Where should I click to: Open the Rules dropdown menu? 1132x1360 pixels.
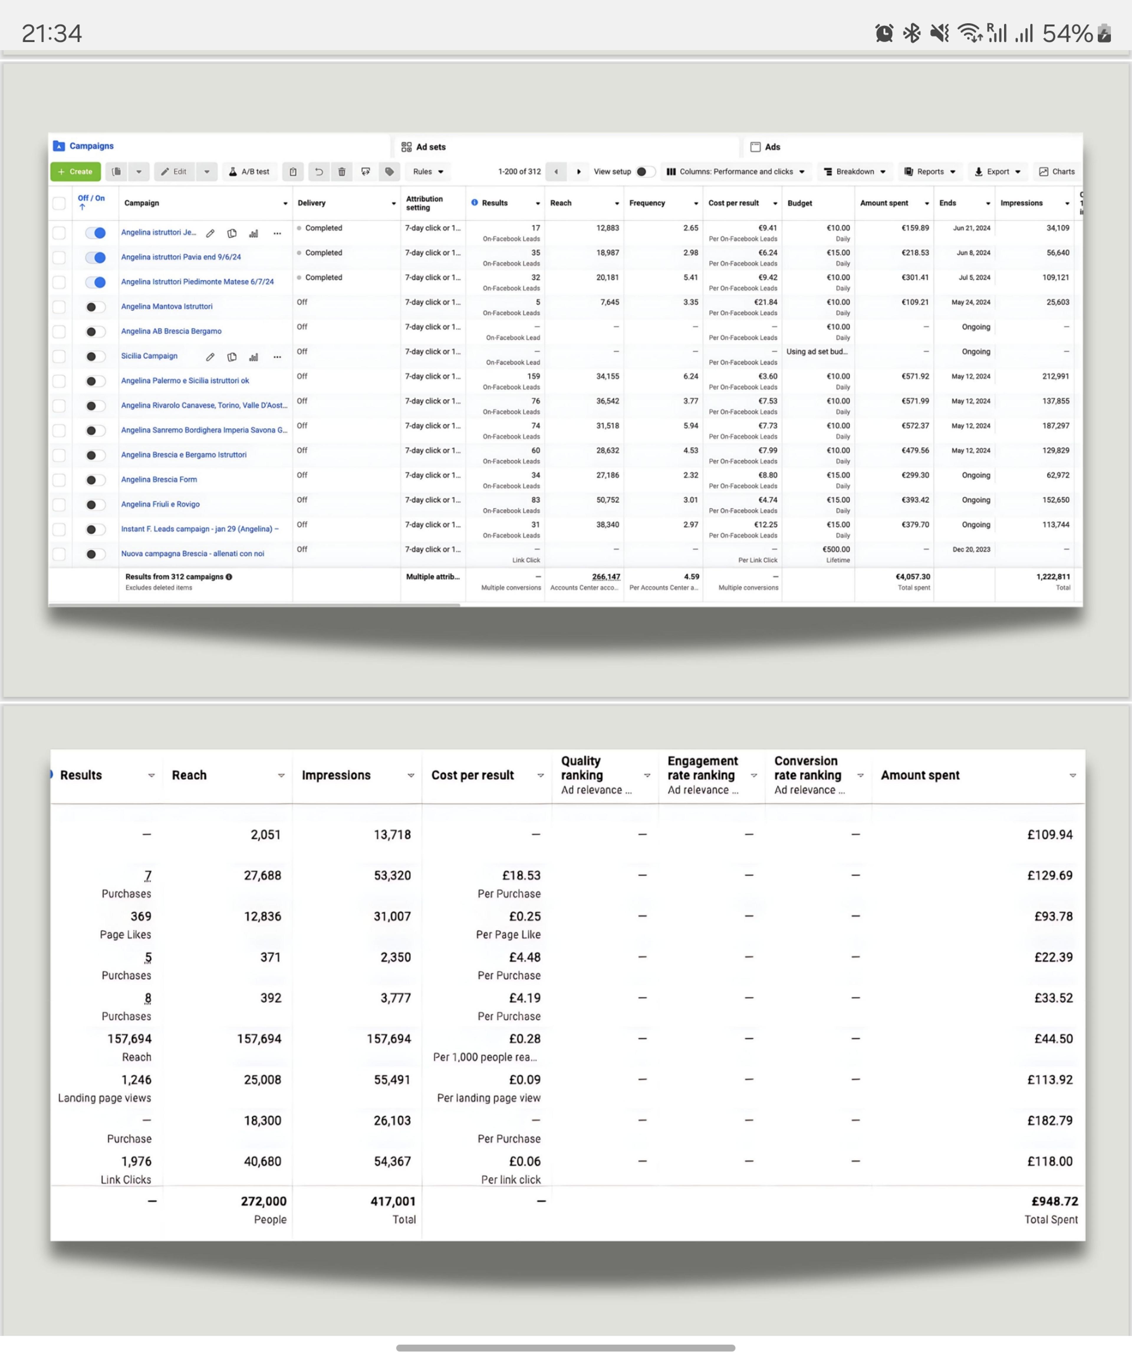tap(428, 172)
